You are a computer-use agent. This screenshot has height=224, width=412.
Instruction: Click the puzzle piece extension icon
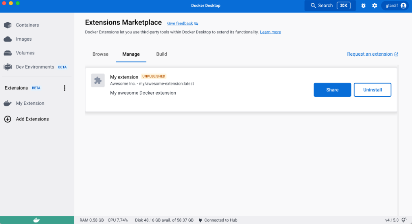pos(98,80)
